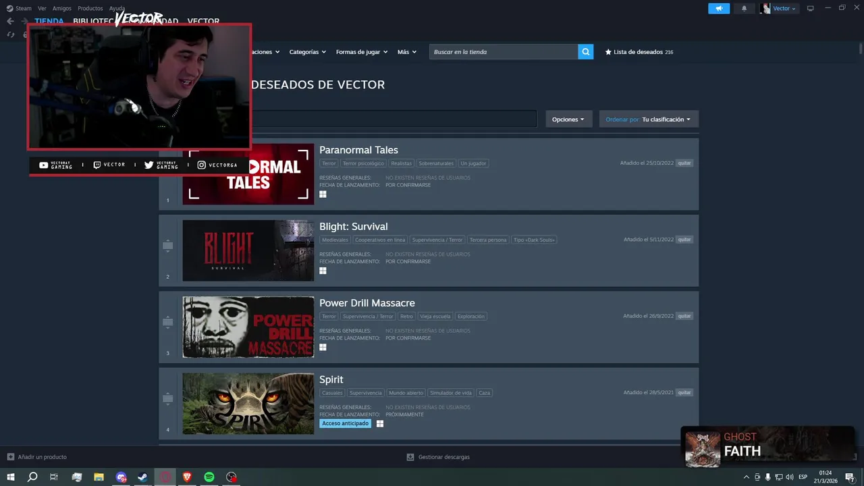
Task: Click the Buscar en la tienda field
Action: click(x=504, y=52)
